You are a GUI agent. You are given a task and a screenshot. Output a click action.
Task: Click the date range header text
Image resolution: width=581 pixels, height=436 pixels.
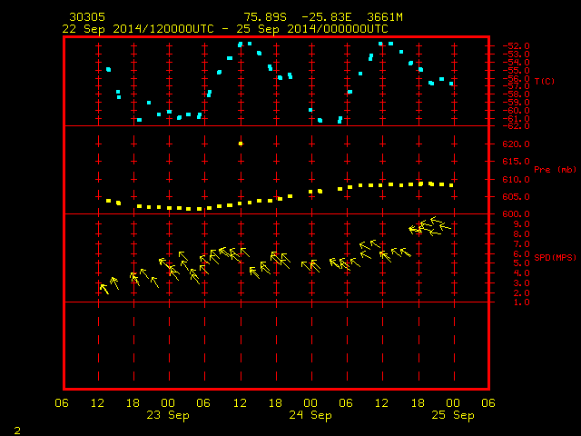pos(225,29)
